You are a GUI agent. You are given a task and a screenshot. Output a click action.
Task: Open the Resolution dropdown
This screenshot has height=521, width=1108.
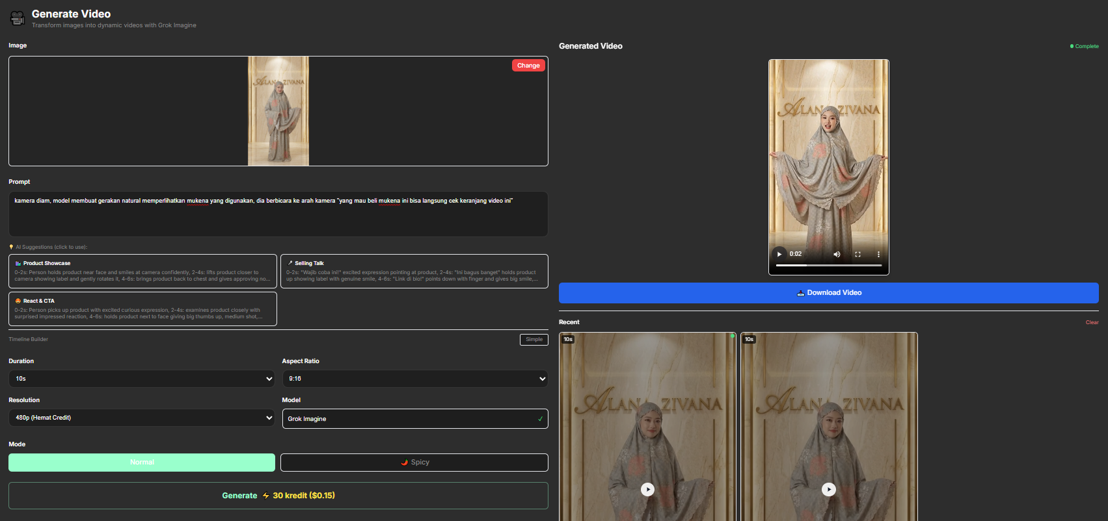(141, 418)
